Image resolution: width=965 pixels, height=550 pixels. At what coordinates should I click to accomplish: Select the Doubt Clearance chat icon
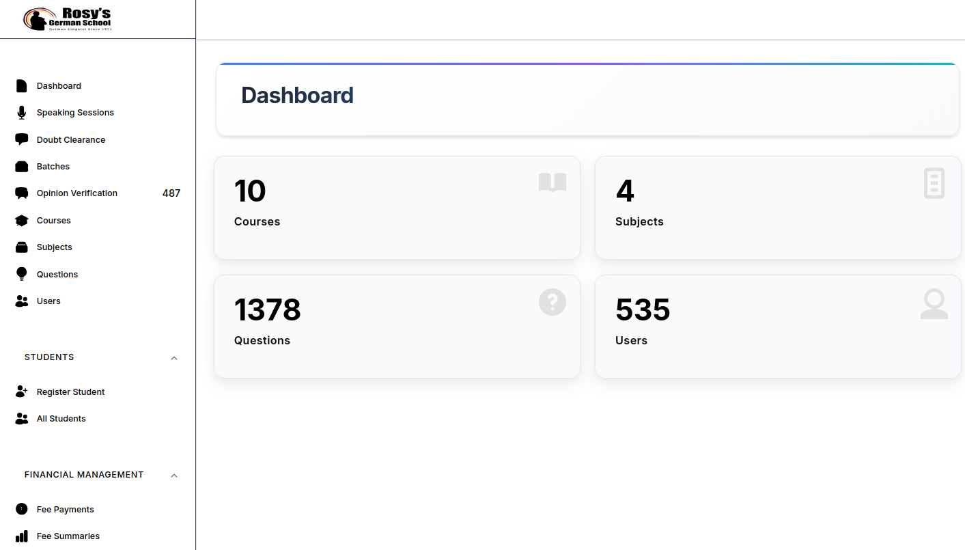(x=21, y=139)
